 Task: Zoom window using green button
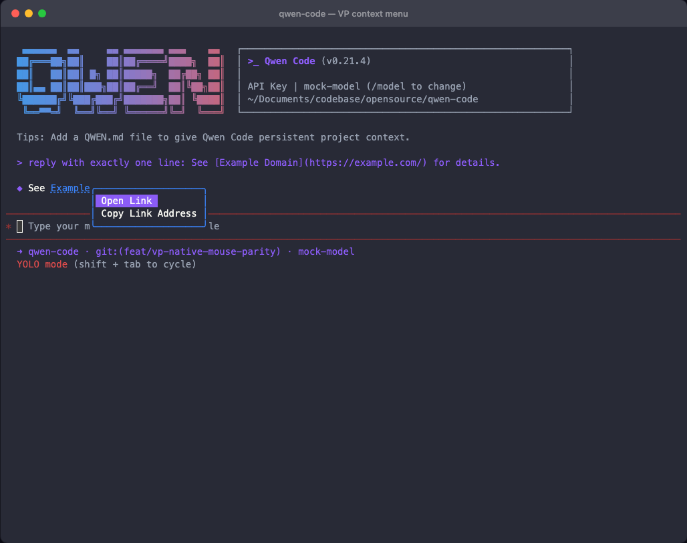(x=43, y=13)
